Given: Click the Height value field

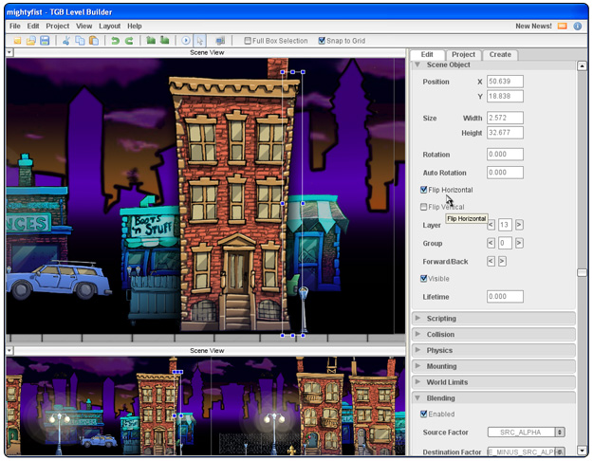Looking at the screenshot, I should [x=505, y=133].
